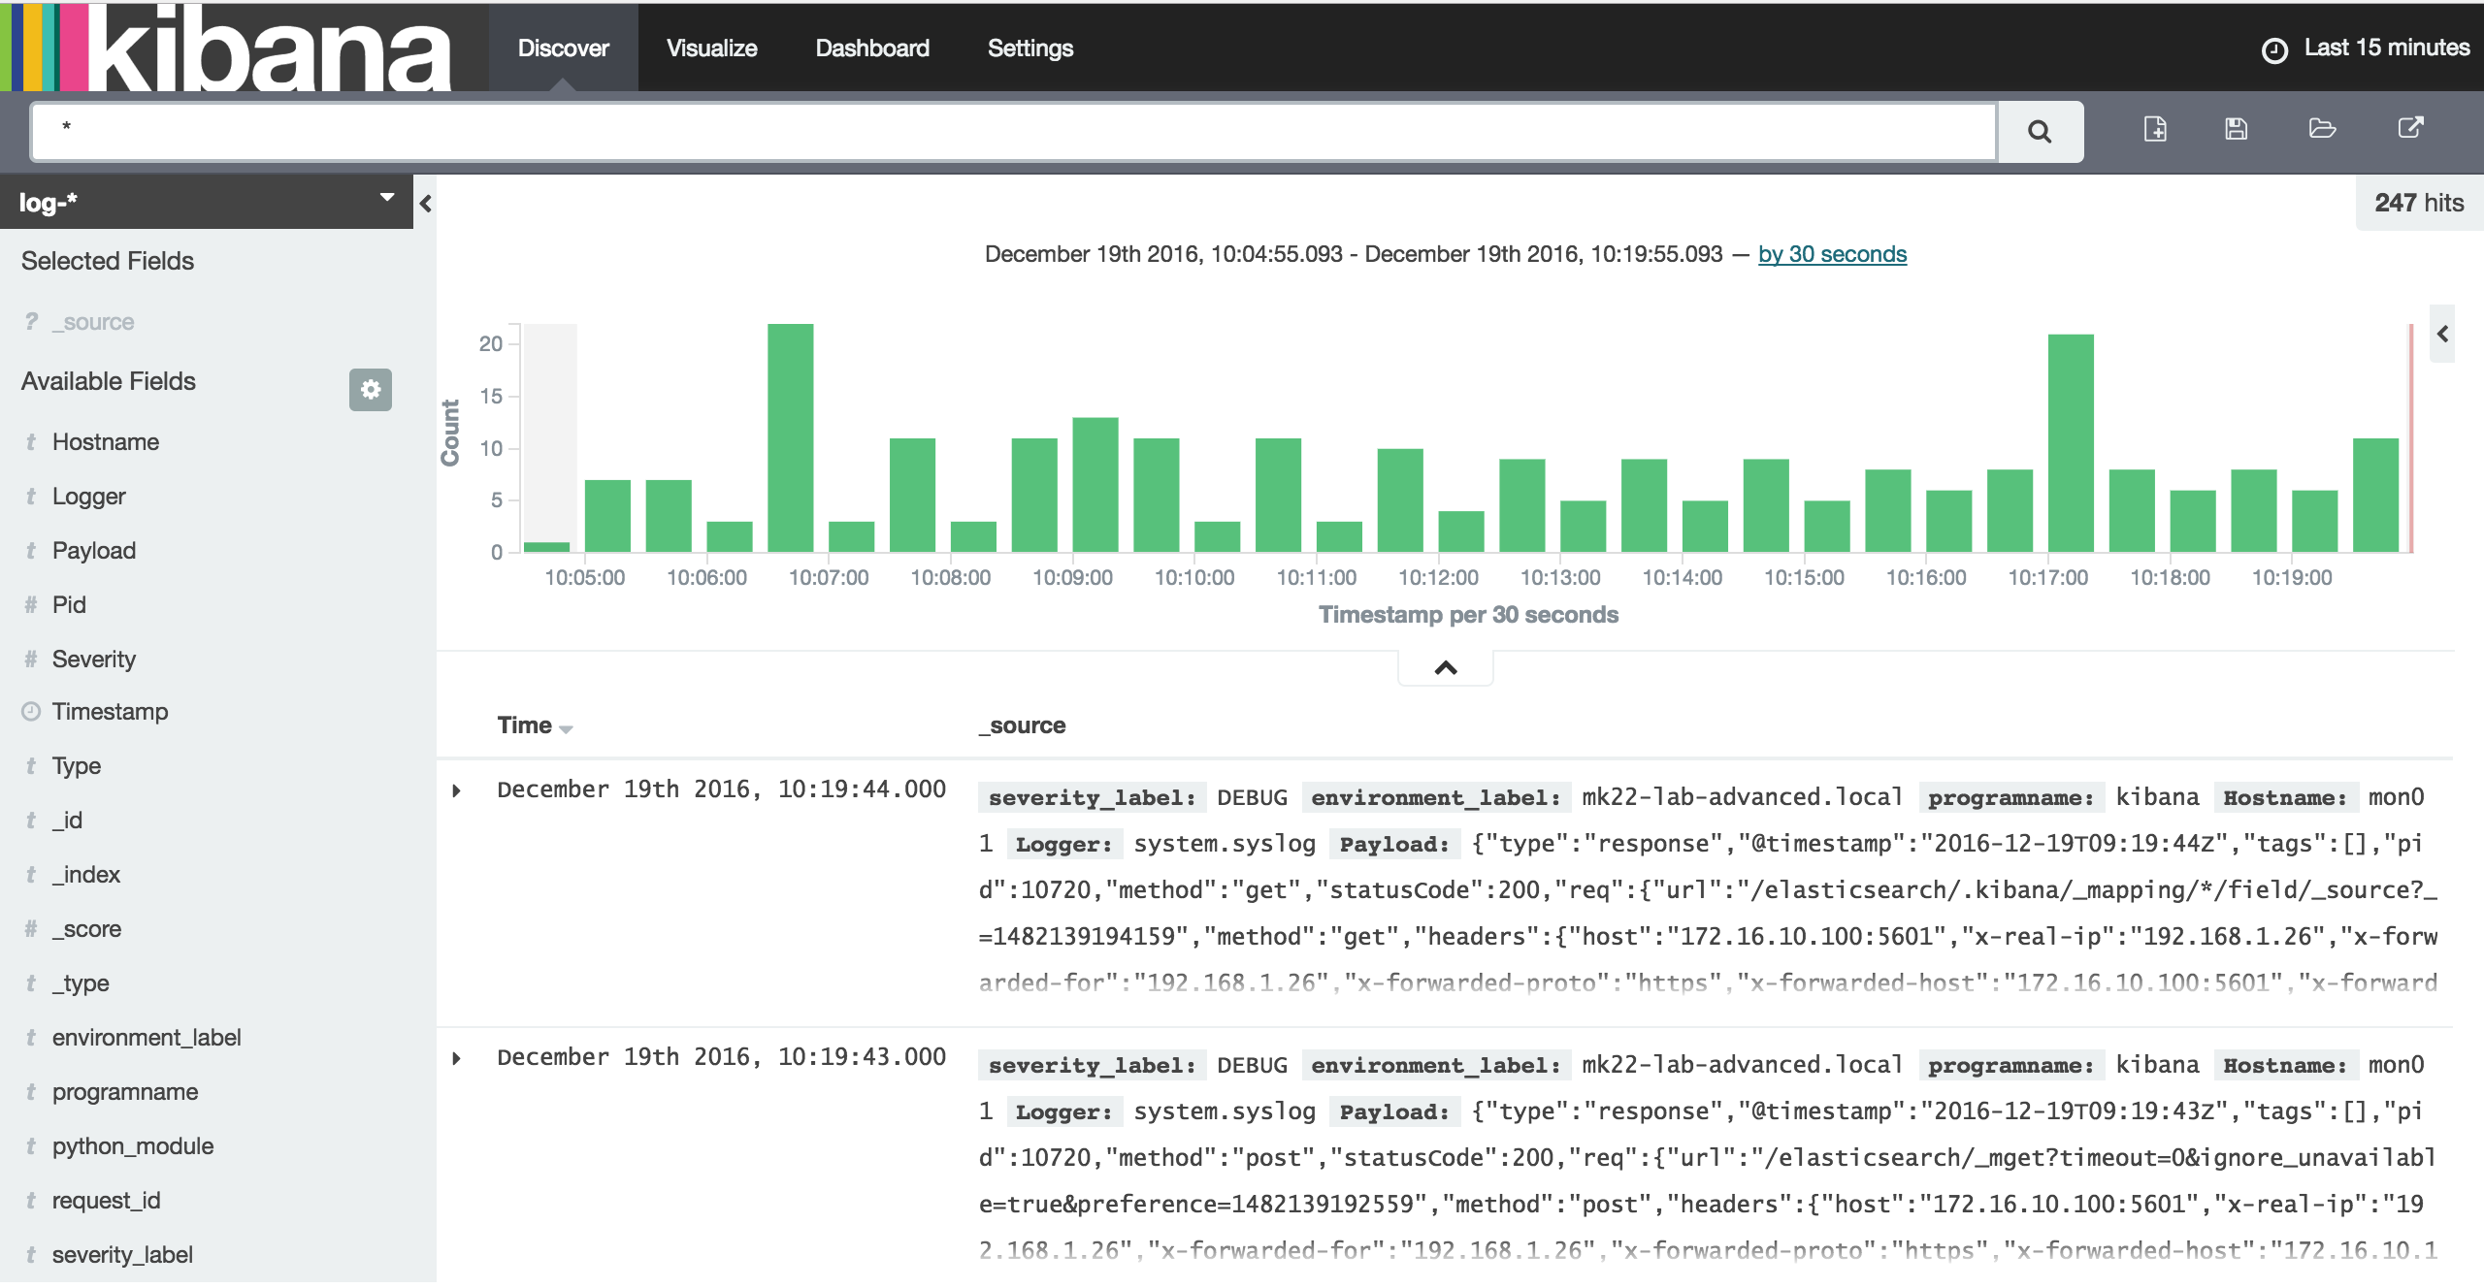Select the Hostname field
Image resolution: width=2484 pixels, height=1288 pixels.
[106, 442]
